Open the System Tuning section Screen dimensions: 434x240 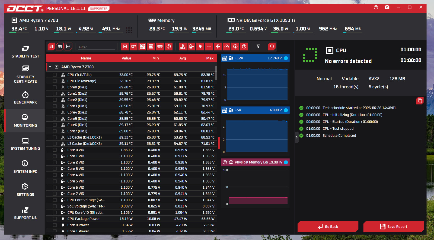pos(25,144)
